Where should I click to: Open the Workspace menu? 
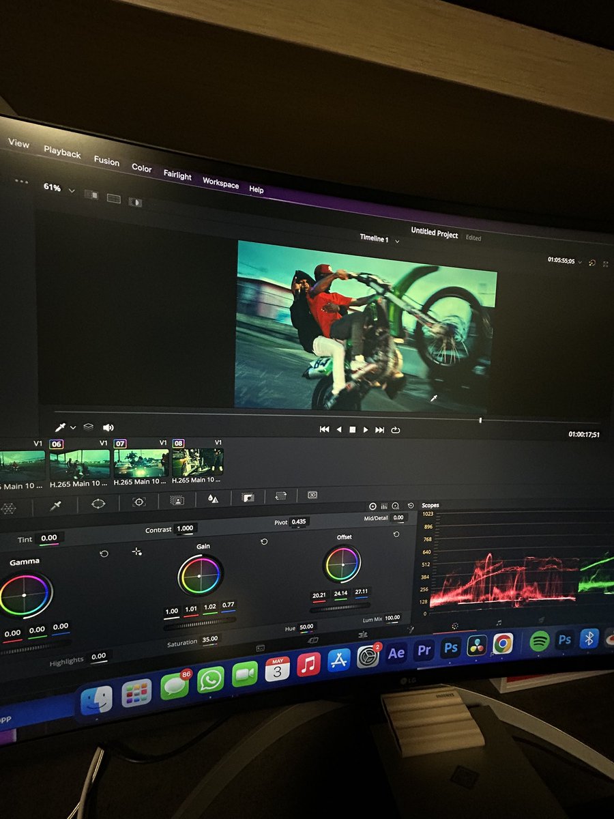pyautogui.click(x=220, y=183)
